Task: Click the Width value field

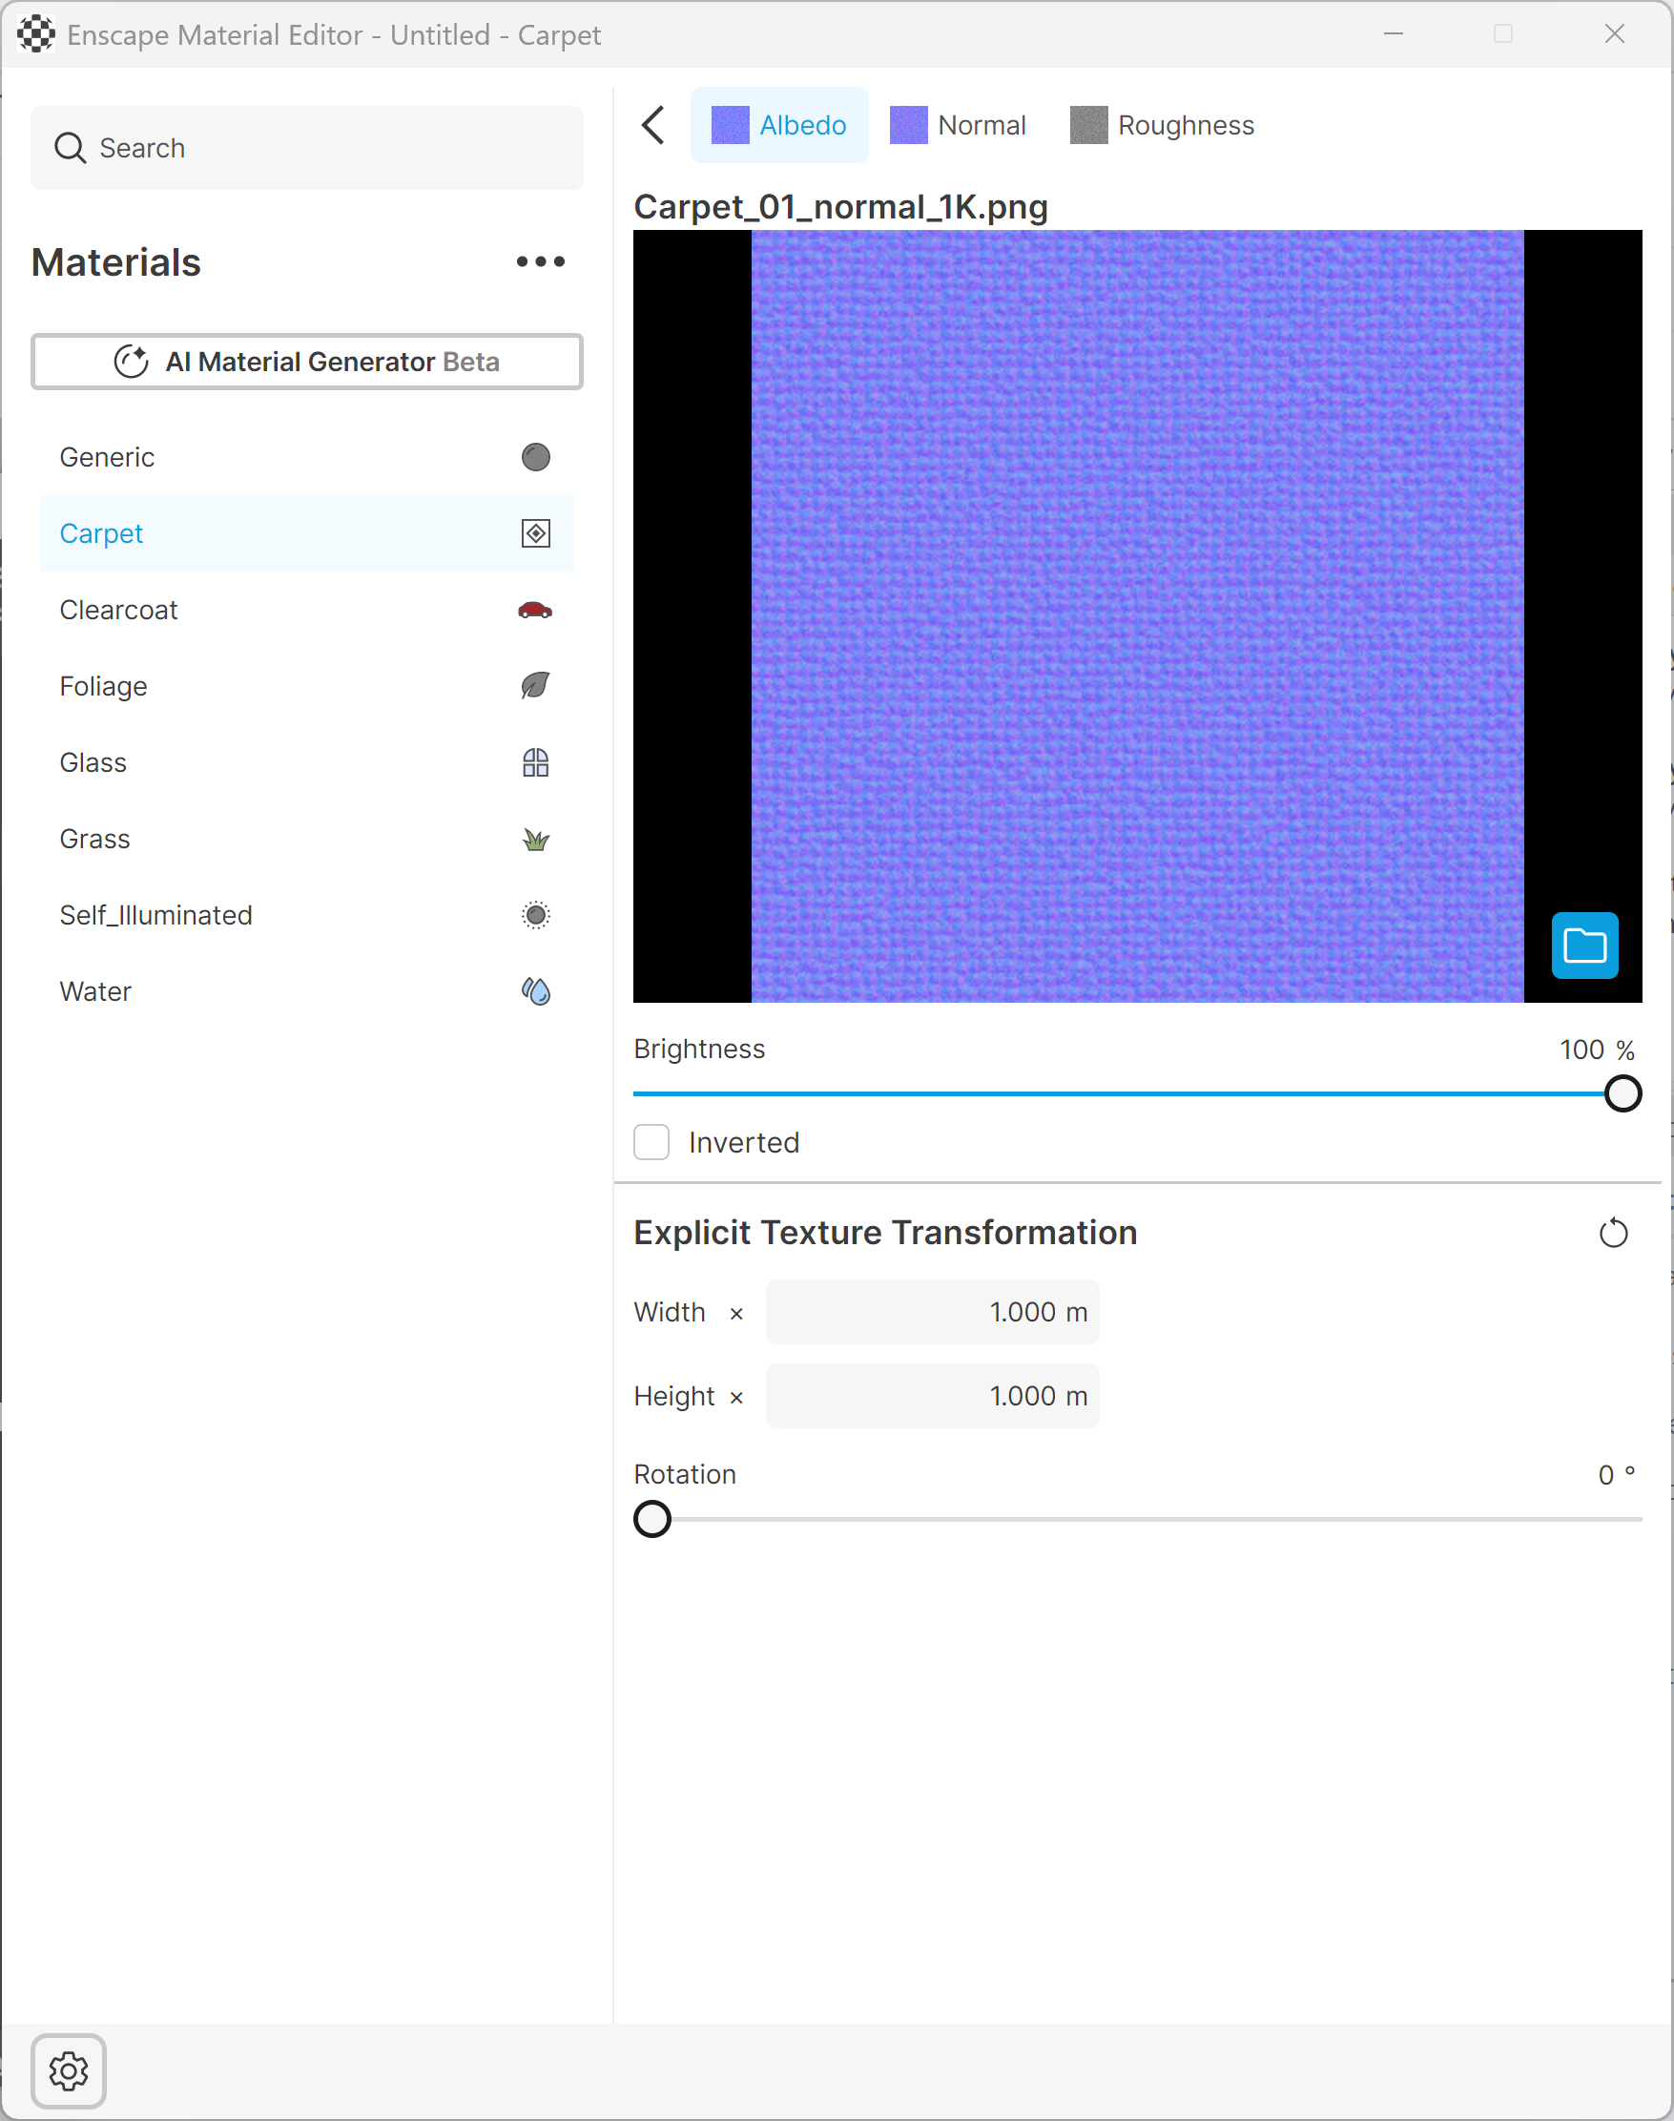Action: [932, 1313]
